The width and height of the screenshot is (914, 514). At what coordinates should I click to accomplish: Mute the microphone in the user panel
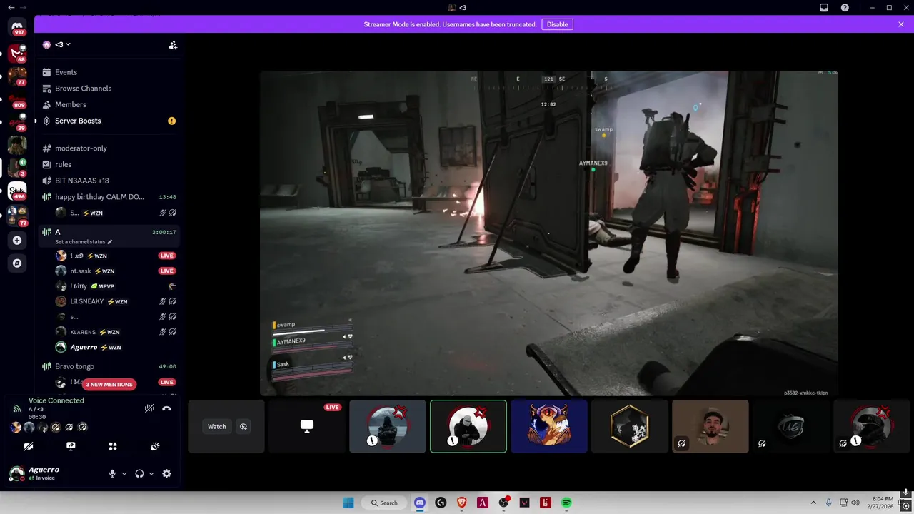[x=112, y=473]
